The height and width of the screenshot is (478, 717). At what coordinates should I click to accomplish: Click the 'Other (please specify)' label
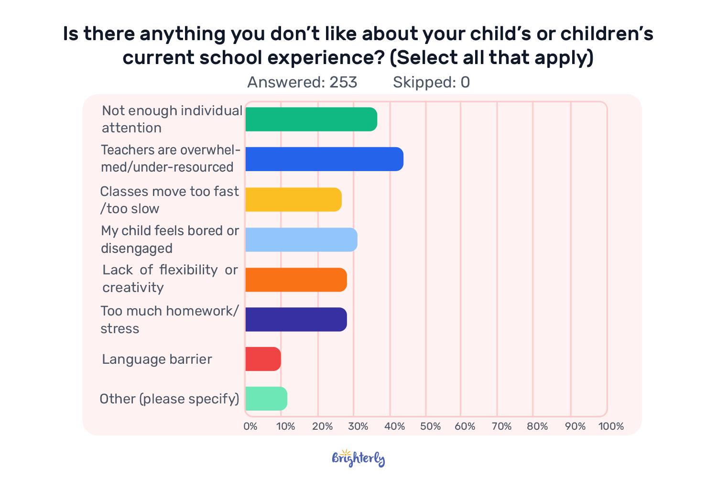point(169,399)
